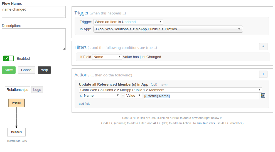
Task: Click the (opt) options link
Action: coord(154,84)
